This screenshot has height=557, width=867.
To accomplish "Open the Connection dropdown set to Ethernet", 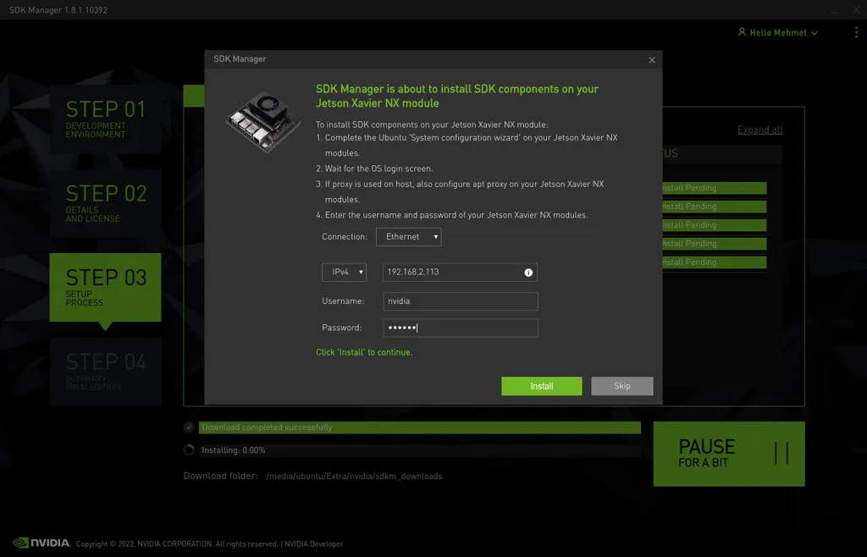I will tap(409, 236).
